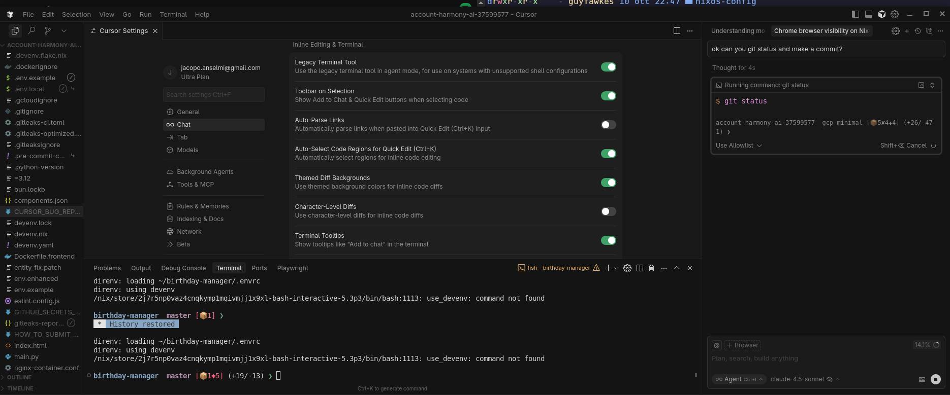Close the bottom panel
Viewport: 950px width, 395px height.
click(x=690, y=268)
